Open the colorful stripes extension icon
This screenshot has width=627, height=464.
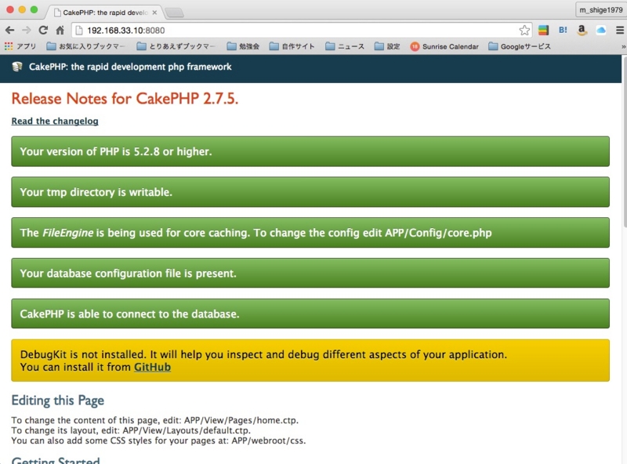[x=543, y=30]
